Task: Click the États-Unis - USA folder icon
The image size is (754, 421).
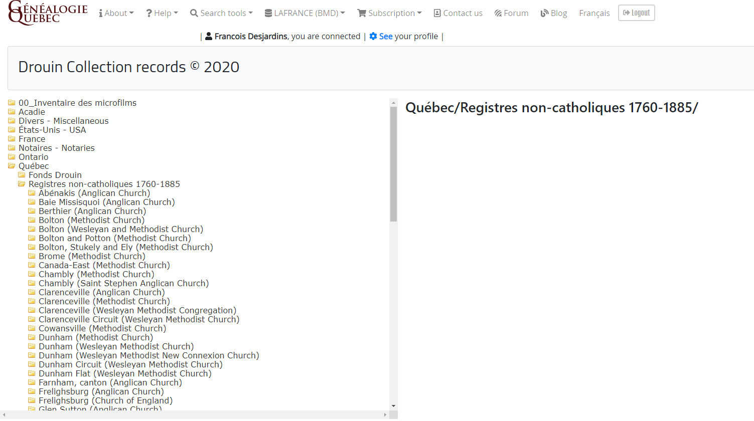Action: 12,130
